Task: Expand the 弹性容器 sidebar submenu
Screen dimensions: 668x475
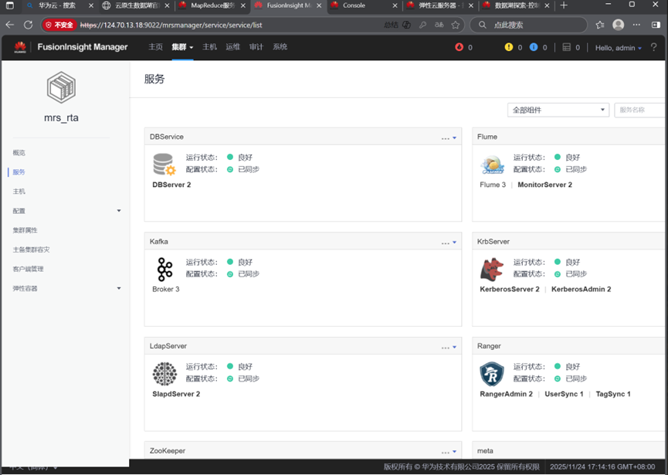Action: (x=119, y=288)
